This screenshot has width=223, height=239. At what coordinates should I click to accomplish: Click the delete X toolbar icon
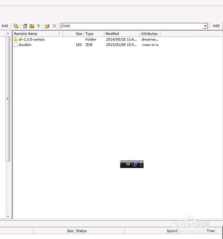click(54, 26)
